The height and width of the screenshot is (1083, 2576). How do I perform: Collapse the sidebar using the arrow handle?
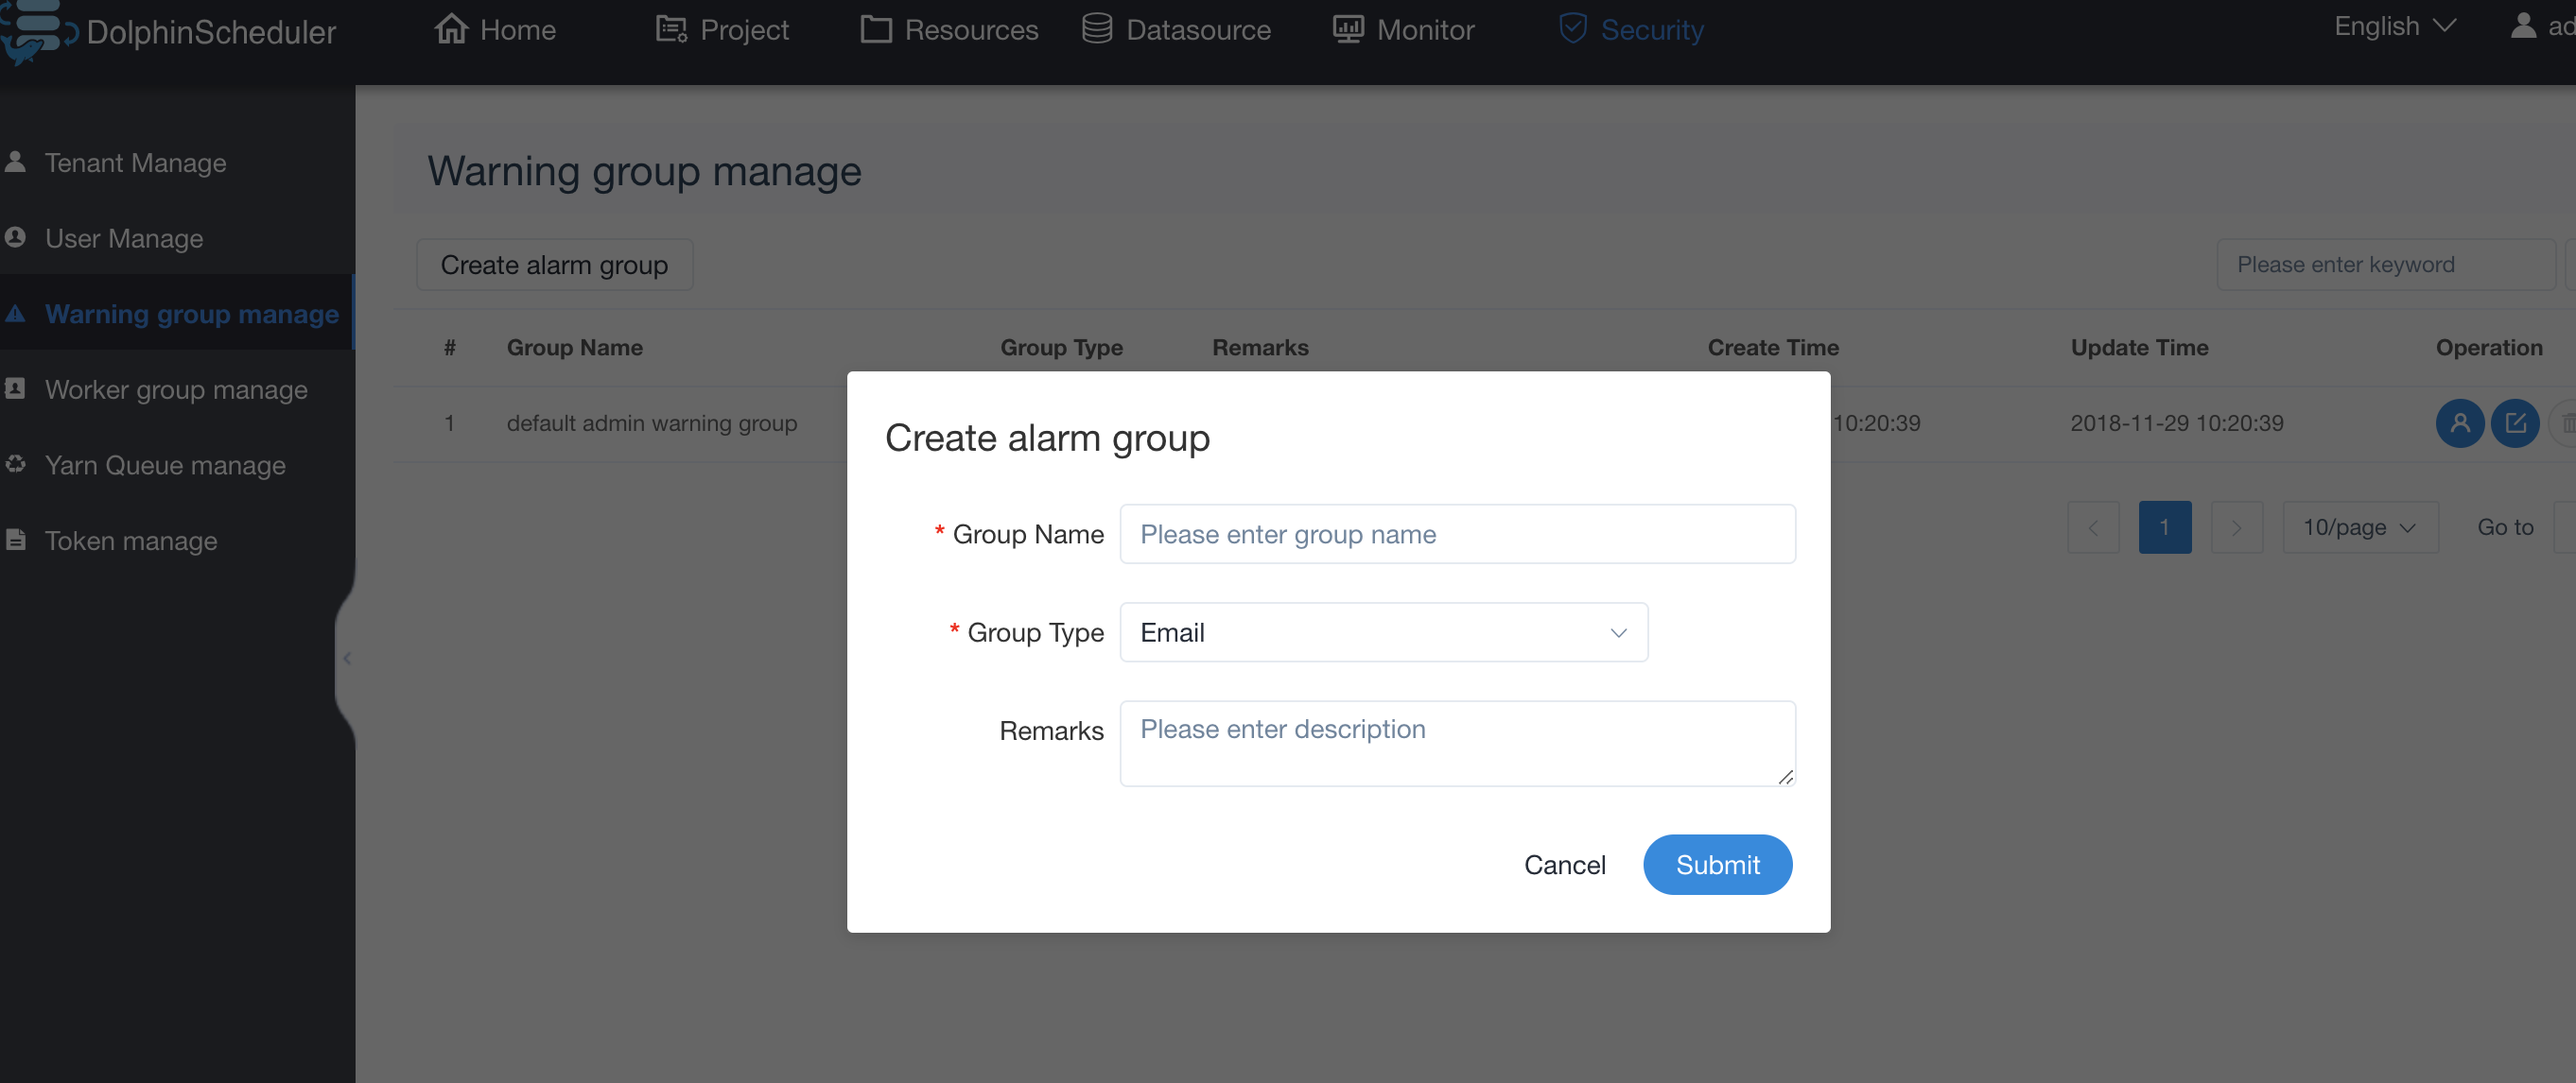346,658
